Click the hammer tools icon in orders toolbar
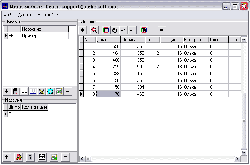 pos(42,91)
